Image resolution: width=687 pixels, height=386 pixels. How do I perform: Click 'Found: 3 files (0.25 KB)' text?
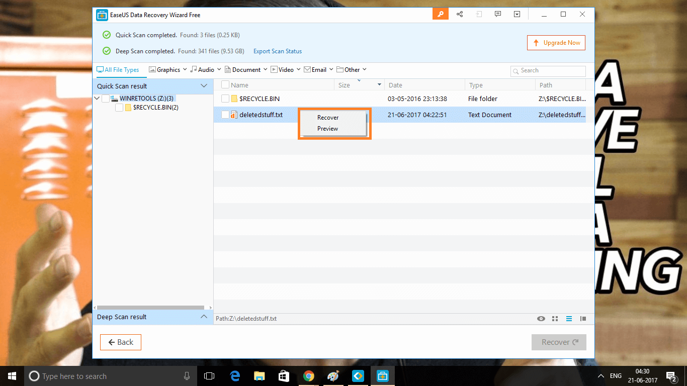pyautogui.click(x=209, y=35)
